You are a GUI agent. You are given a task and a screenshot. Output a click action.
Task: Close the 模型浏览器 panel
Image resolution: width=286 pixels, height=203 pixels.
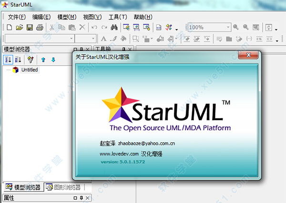pyautogui.click(x=88, y=49)
